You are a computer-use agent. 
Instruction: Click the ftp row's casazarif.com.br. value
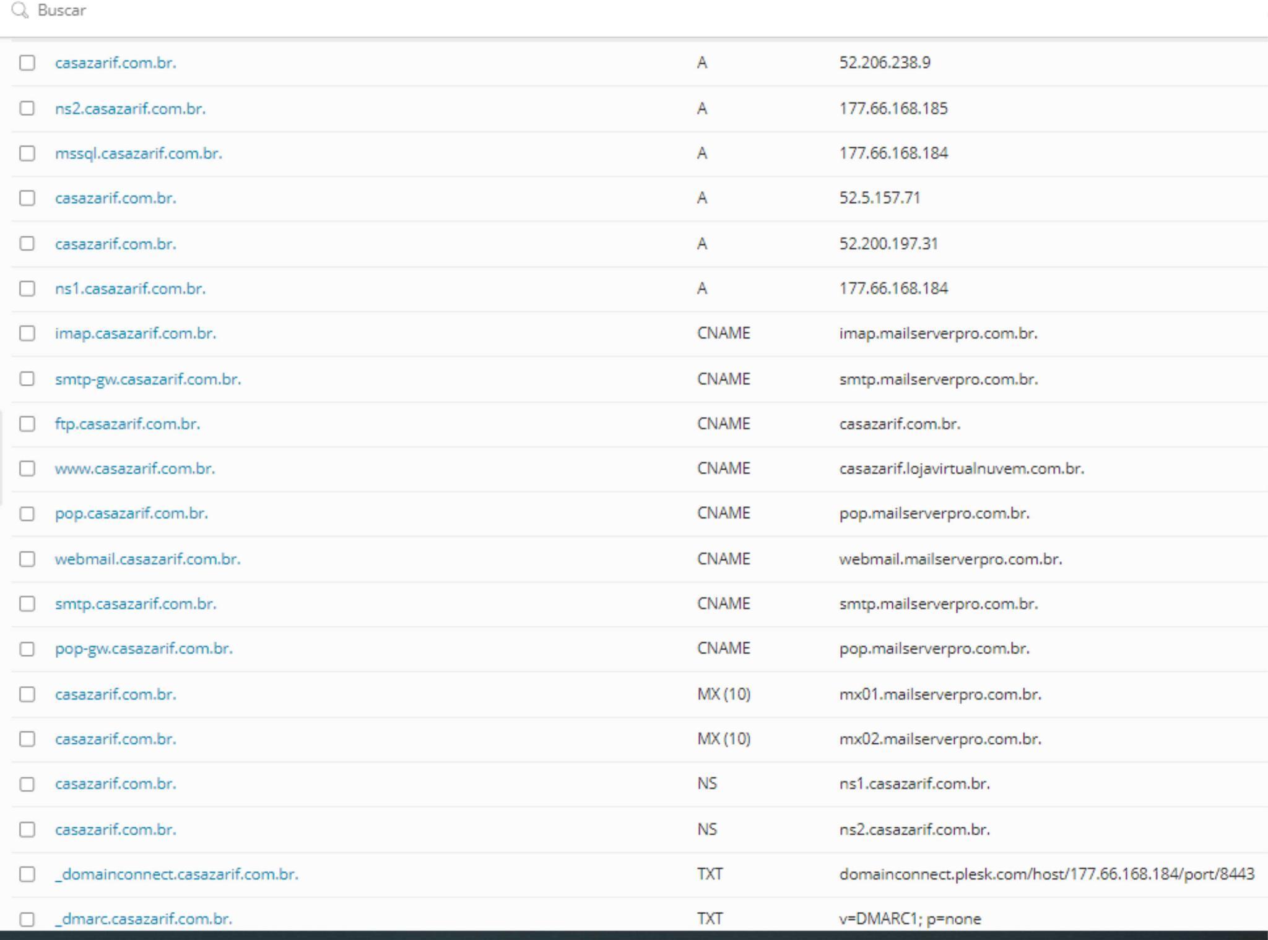[x=900, y=424]
